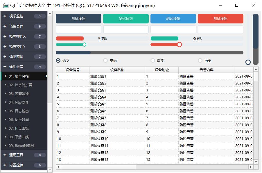Open the 07. 托盘图标 item
This screenshot has width=262, height=173.
pos(19,128)
